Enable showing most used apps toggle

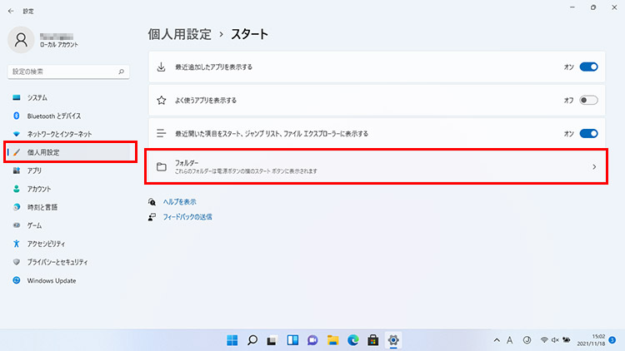click(588, 100)
